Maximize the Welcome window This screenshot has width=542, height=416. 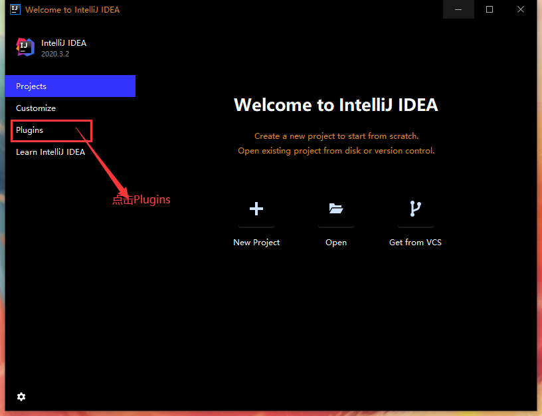[x=490, y=9]
